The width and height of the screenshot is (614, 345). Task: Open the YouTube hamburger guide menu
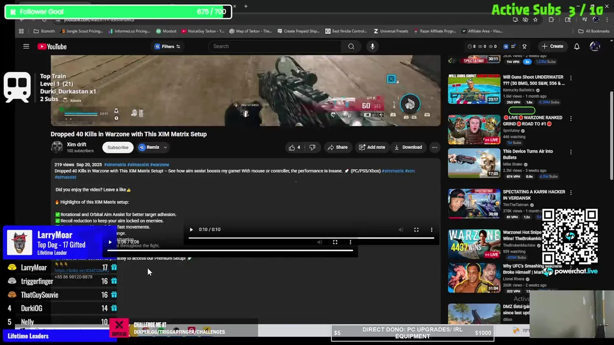point(26,46)
